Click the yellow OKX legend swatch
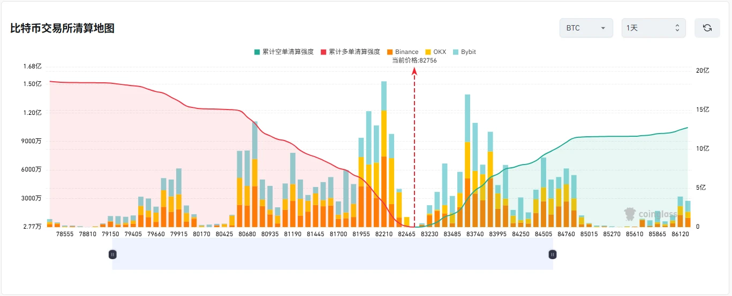This screenshot has height=296, width=732. click(x=428, y=52)
